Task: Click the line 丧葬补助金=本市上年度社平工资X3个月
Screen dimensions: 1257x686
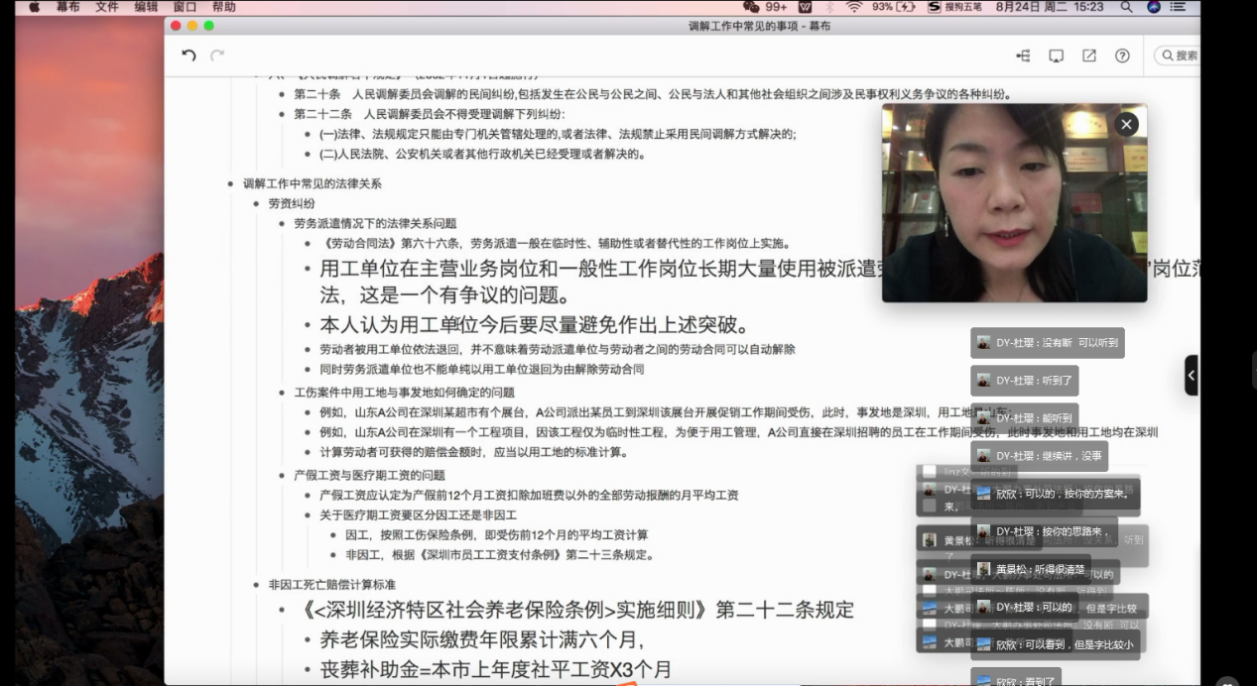Action: [x=496, y=669]
